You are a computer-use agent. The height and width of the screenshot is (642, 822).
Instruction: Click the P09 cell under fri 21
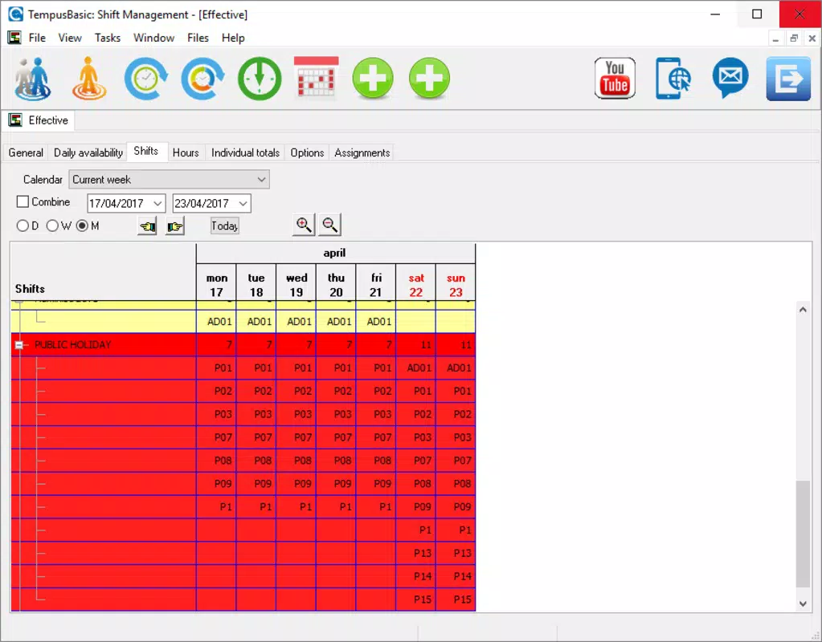tap(376, 483)
